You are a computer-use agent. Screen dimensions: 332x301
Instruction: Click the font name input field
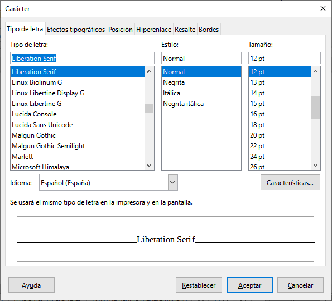[82, 58]
